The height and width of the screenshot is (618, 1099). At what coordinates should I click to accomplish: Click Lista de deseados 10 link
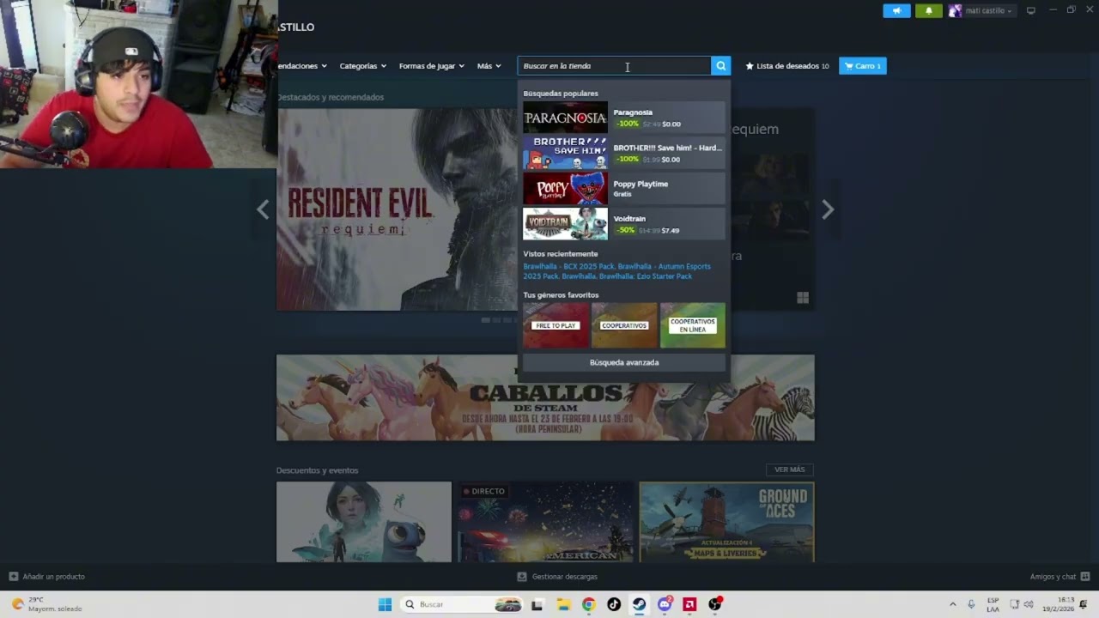(787, 66)
